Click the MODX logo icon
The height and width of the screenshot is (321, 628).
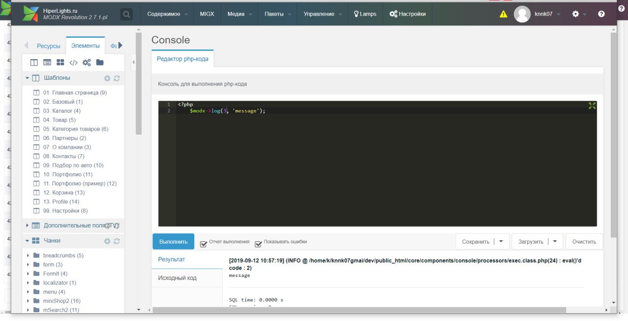(31, 14)
